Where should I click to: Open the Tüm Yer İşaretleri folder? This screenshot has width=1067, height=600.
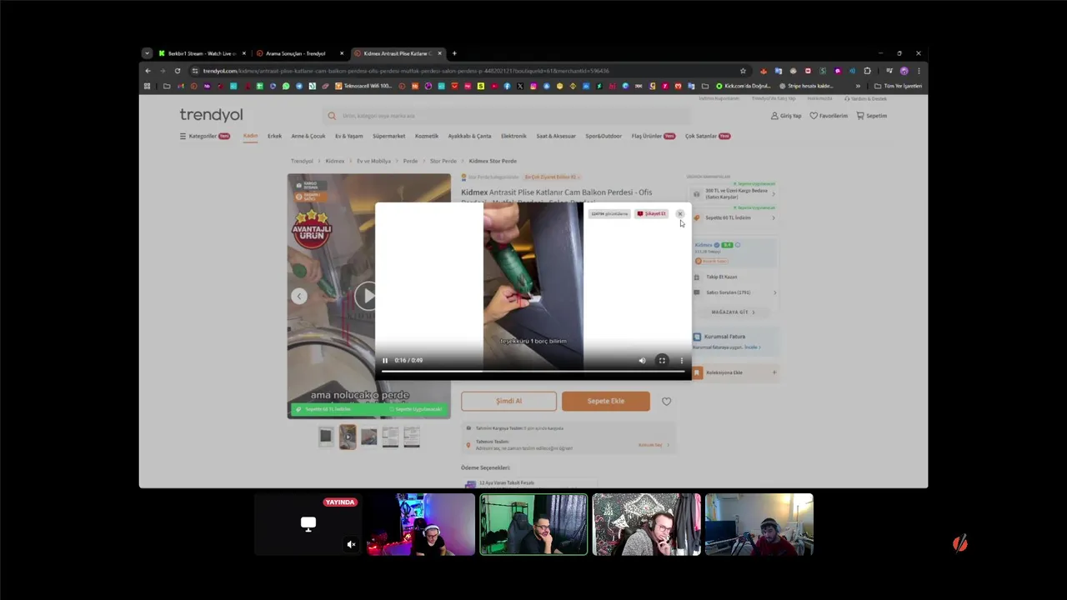[898, 86]
